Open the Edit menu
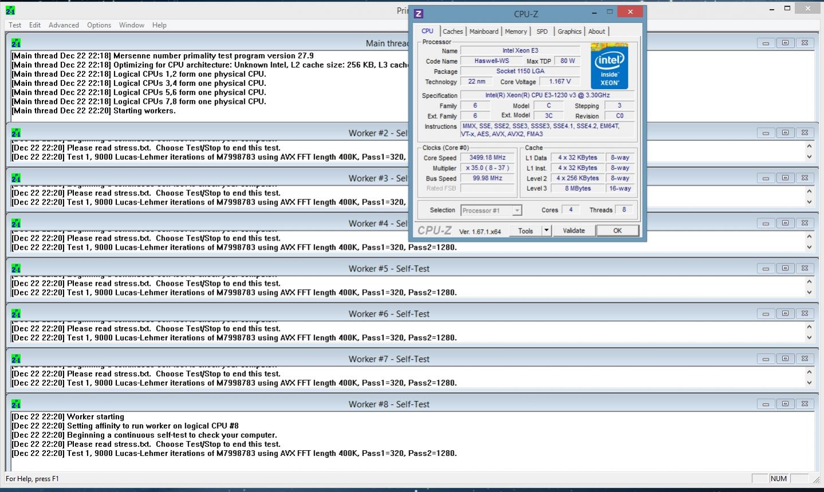The image size is (824, 492). point(35,25)
